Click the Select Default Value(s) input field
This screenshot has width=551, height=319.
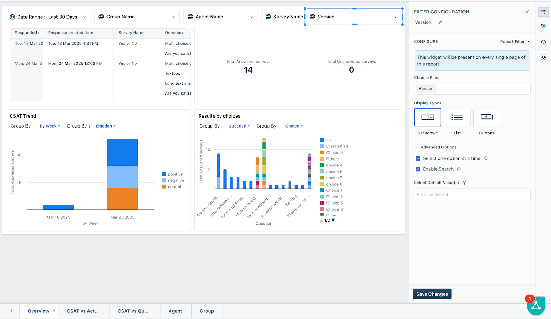[472, 195]
